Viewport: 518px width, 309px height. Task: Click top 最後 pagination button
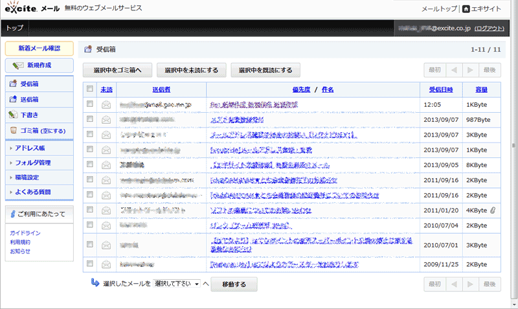coord(490,70)
